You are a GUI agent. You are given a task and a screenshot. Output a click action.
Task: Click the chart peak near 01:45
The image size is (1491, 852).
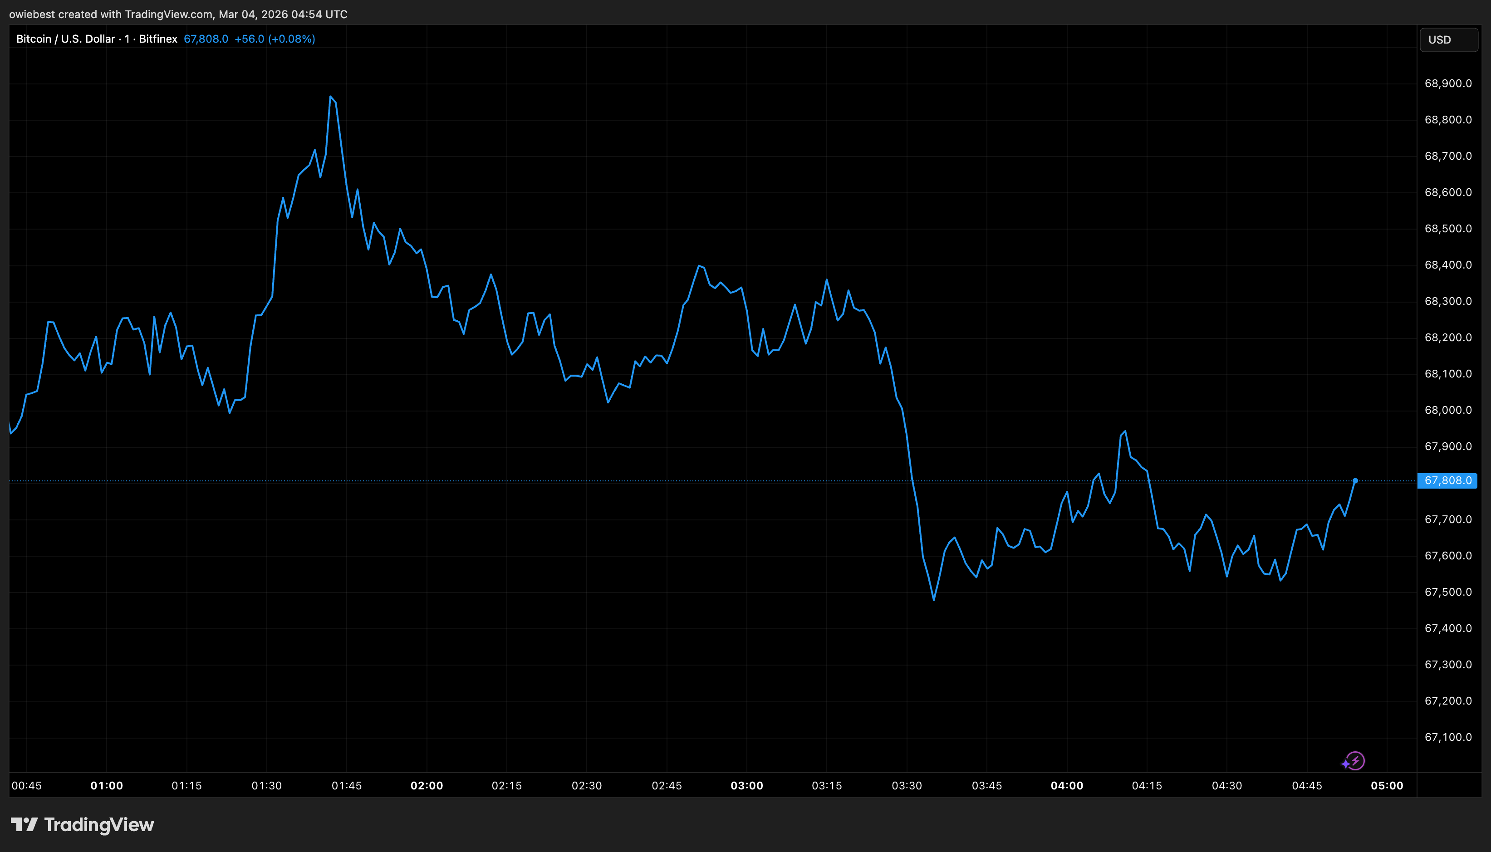331,97
